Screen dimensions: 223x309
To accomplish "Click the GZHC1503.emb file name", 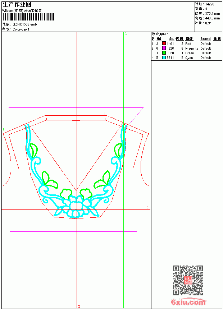I will (25, 24).
